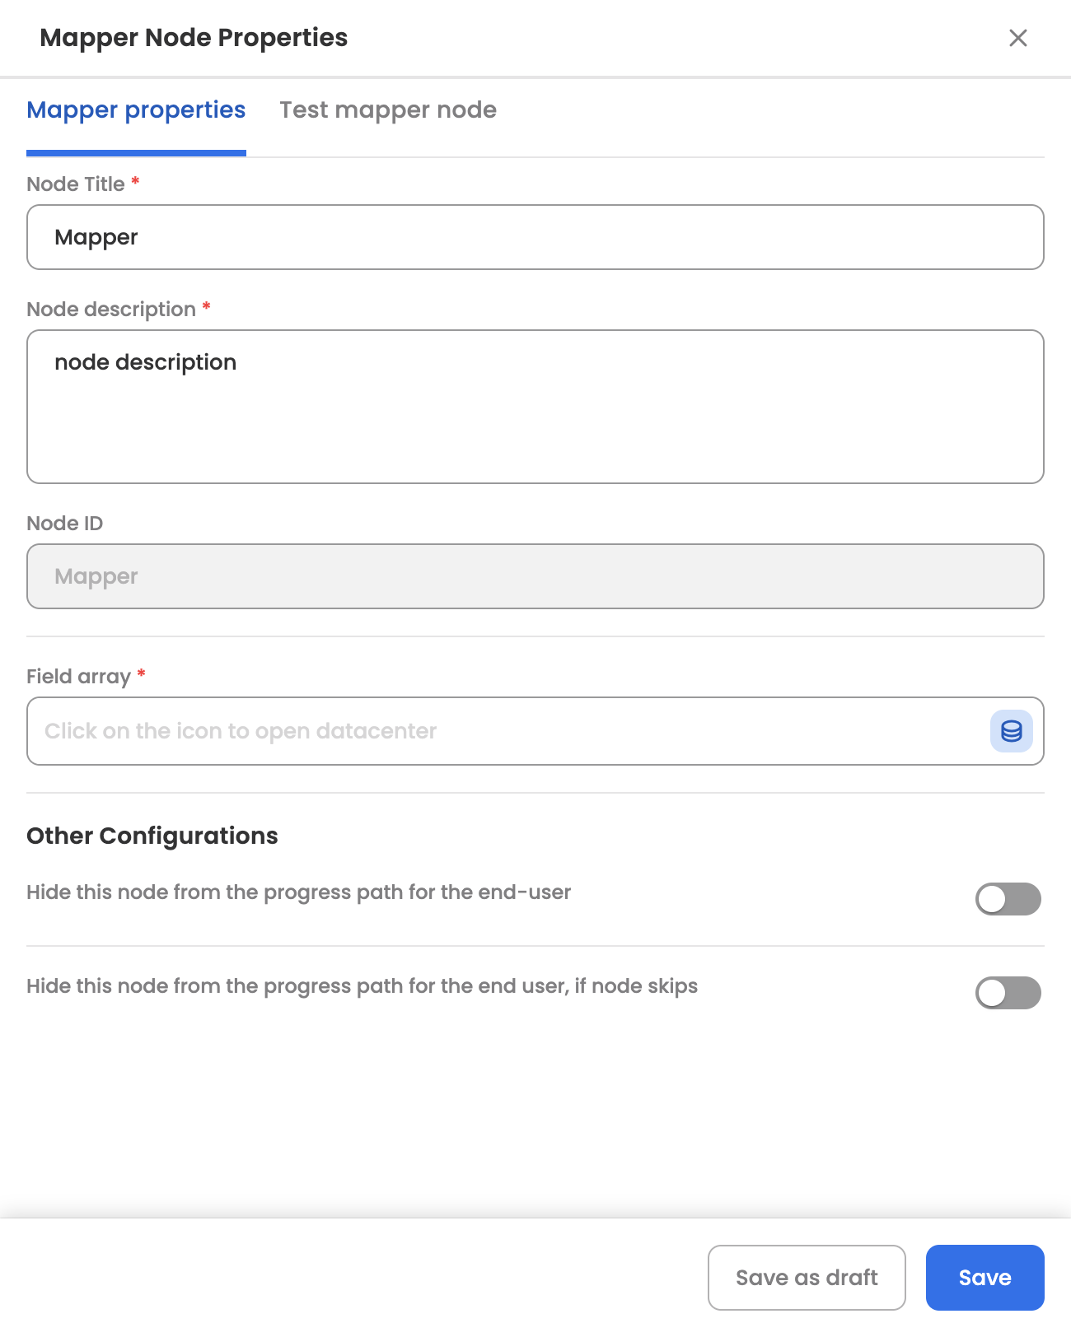
Task: Focus the Node Title input field
Action: pos(535,237)
